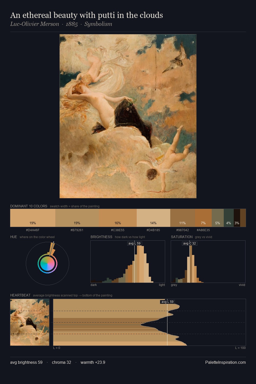
Task: Click the HUE section heading
Action: pyautogui.click(x=14, y=237)
